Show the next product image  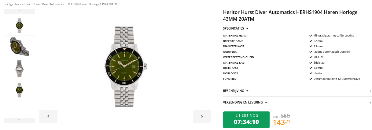click(x=202, y=116)
